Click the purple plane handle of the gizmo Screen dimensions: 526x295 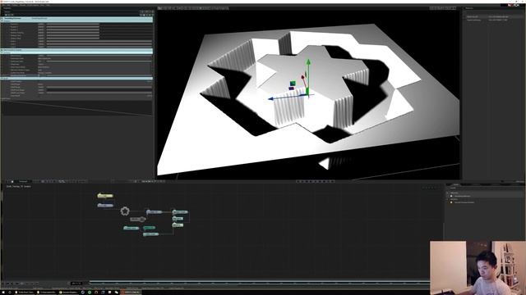pyautogui.click(x=291, y=88)
